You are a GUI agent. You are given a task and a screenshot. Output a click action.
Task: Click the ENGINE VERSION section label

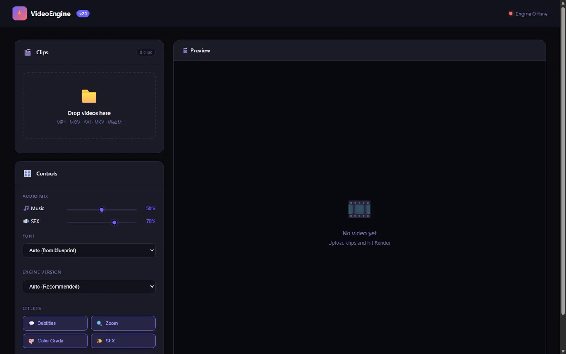(x=42, y=272)
